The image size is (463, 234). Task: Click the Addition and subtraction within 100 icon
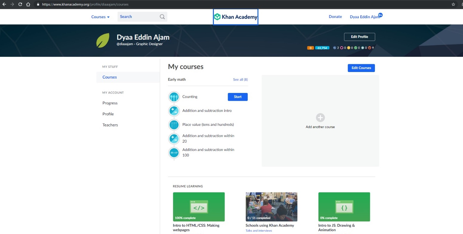(x=174, y=152)
